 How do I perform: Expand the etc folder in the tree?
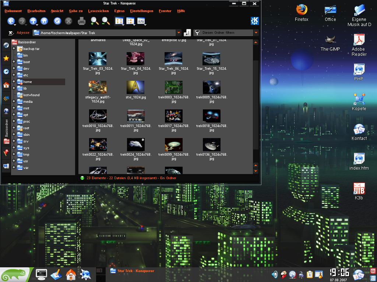pos(14,75)
